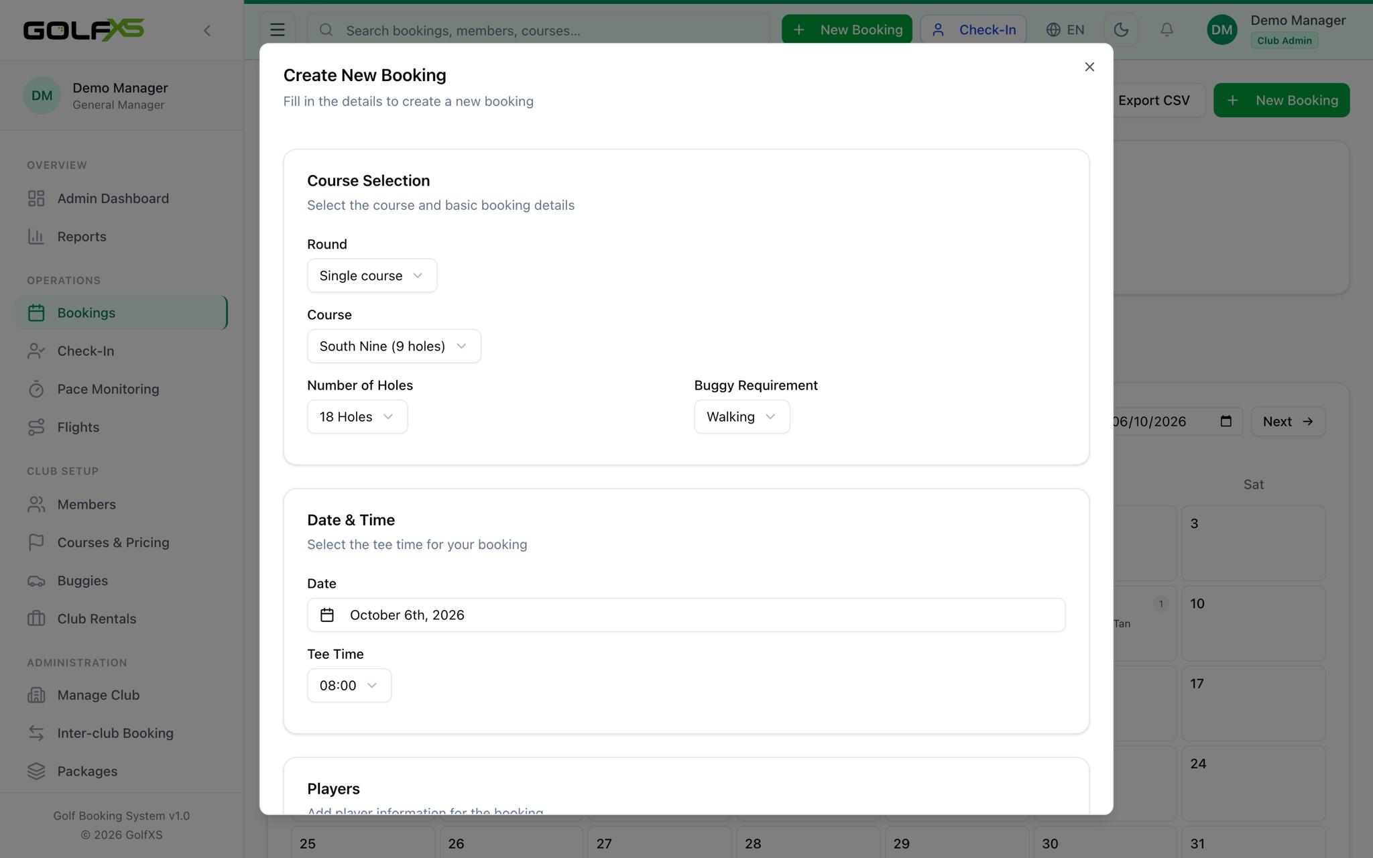
Task: Open Reports in the sidebar
Action: (x=121, y=237)
